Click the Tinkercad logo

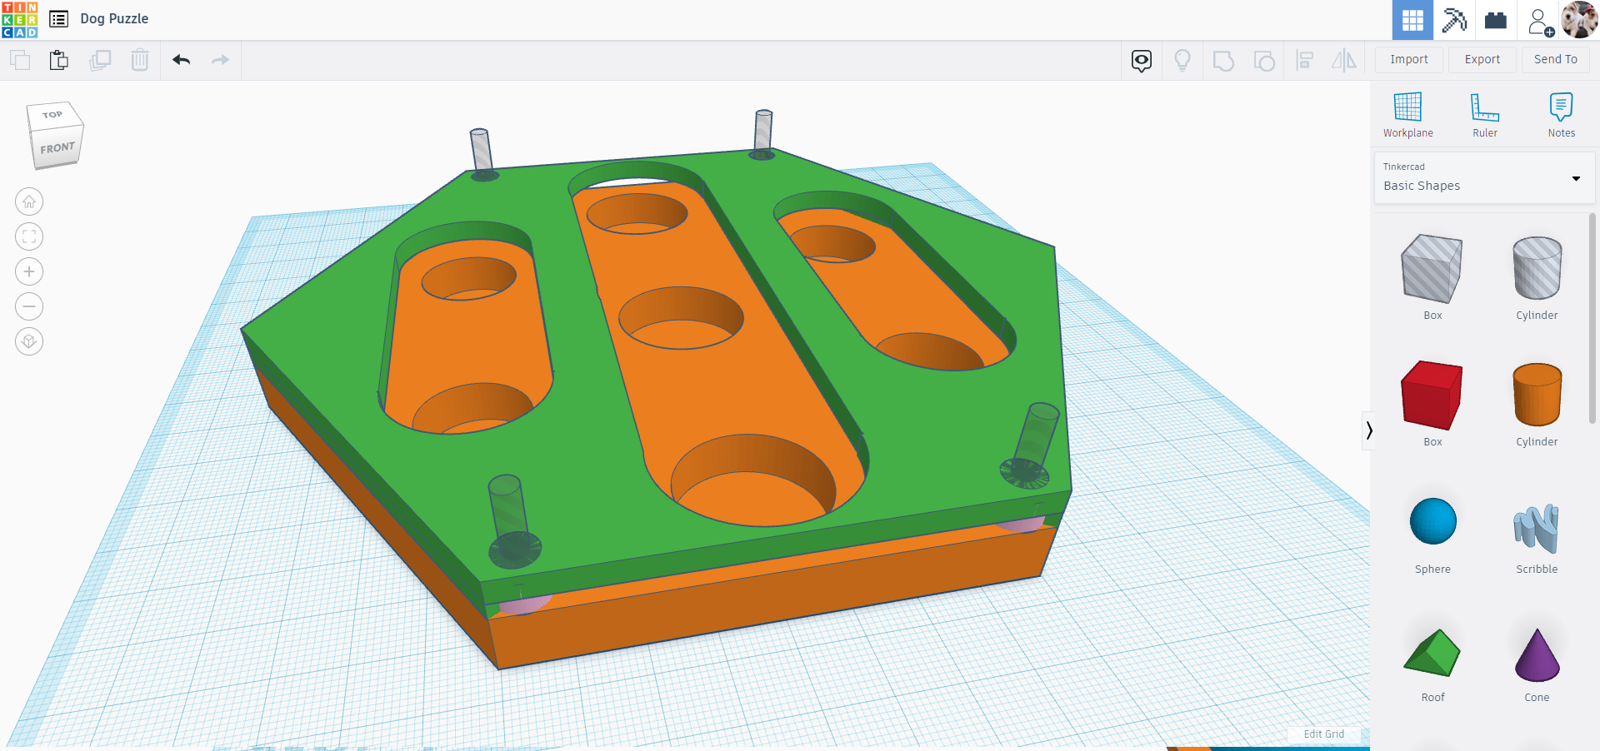[x=19, y=19]
